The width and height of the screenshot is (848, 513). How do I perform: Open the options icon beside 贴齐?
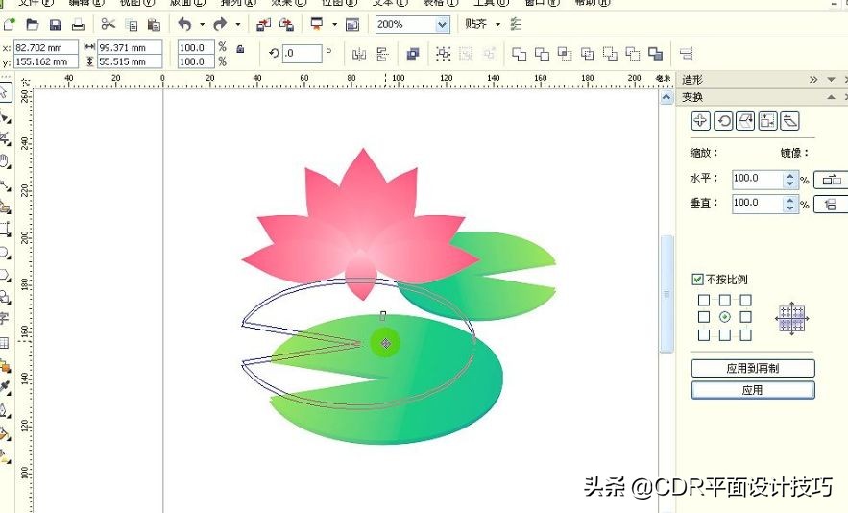(516, 24)
